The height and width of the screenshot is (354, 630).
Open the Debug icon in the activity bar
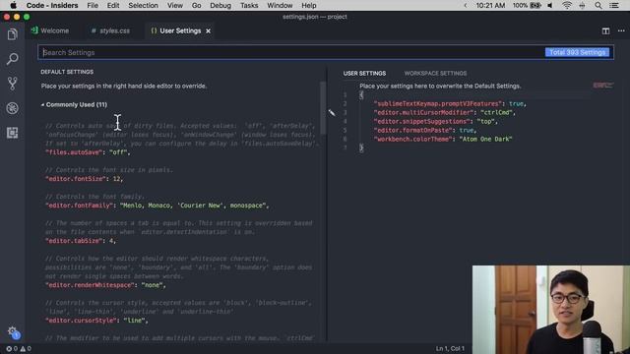13,108
